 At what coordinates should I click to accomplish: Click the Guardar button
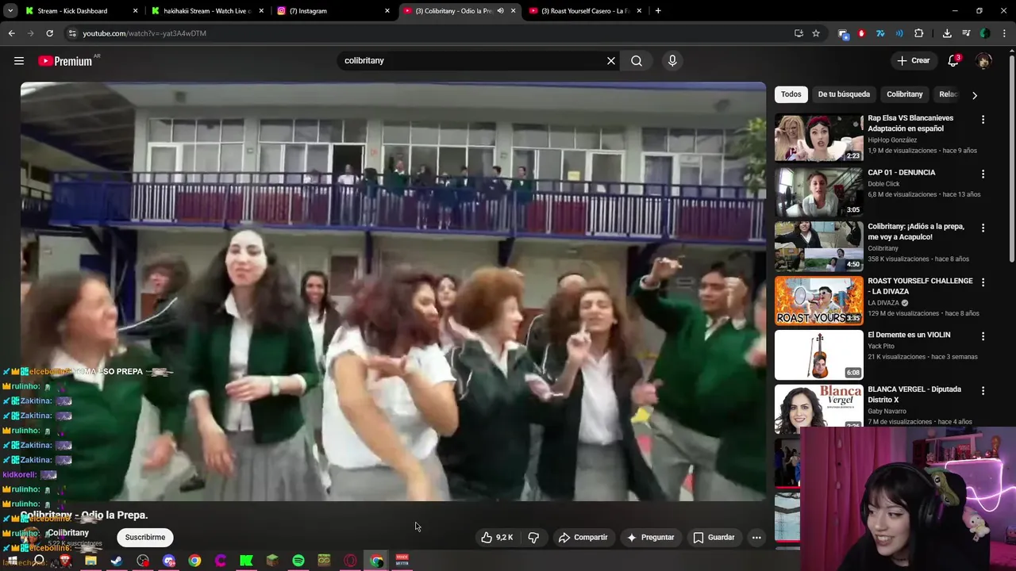(714, 538)
